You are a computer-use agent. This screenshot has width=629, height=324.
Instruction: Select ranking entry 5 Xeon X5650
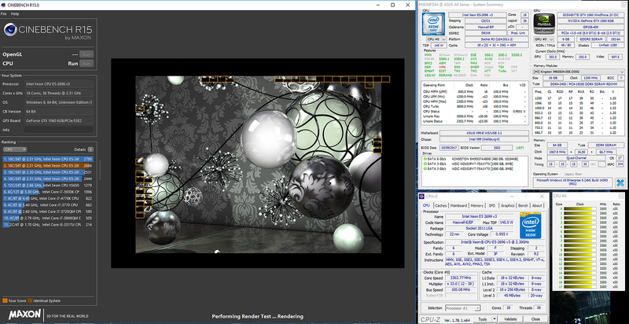pyautogui.click(x=48, y=186)
